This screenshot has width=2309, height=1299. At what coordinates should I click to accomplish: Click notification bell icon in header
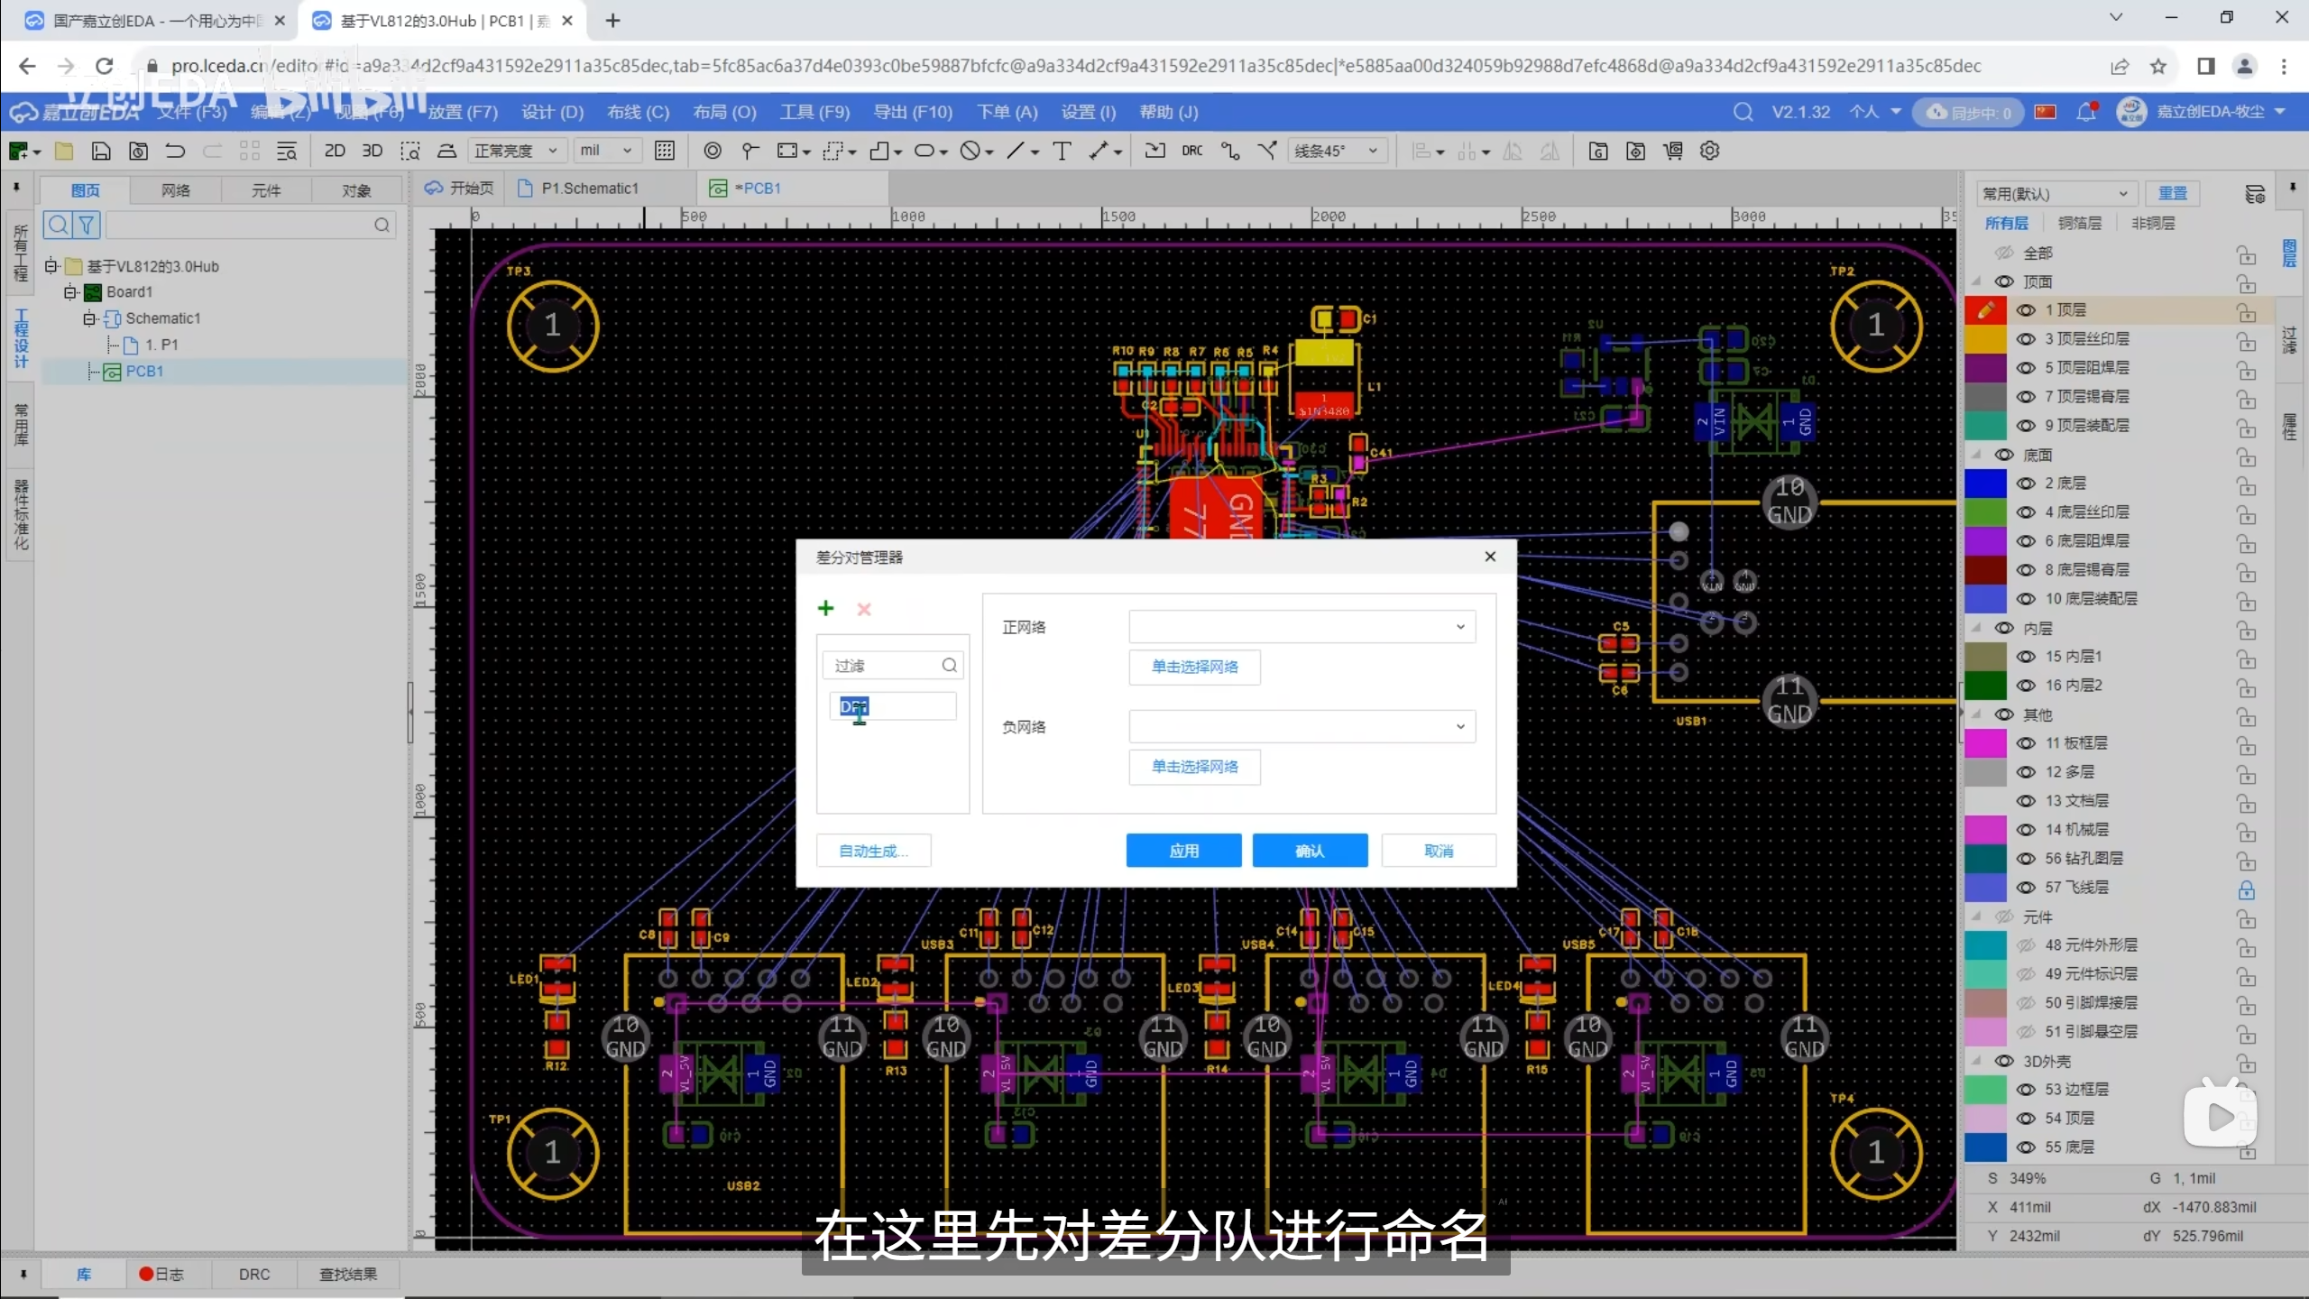pyautogui.click(x=2085, y=112)
